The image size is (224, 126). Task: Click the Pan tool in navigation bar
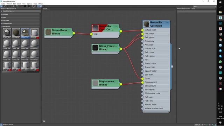(x=202, y=125)
